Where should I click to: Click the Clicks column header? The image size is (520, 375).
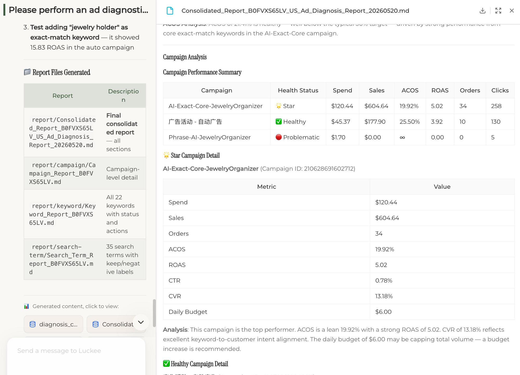coord(500,90)
